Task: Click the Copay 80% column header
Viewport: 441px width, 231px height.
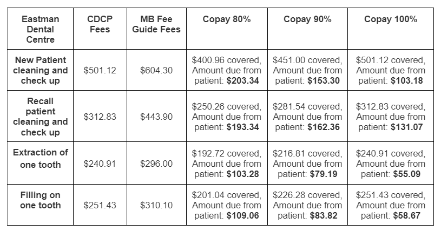Action: (227, 19)
